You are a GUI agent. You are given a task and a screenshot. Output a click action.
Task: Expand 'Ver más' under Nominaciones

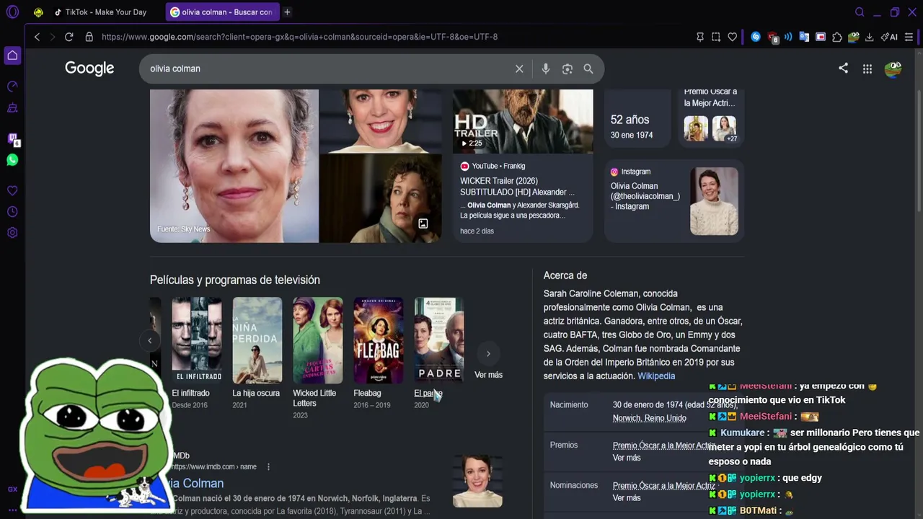click(627, 498)
